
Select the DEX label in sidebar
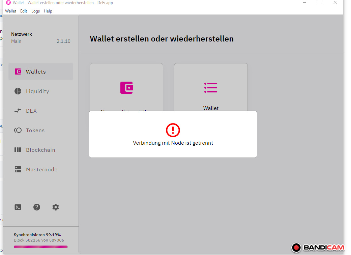[x=31, y=111]
